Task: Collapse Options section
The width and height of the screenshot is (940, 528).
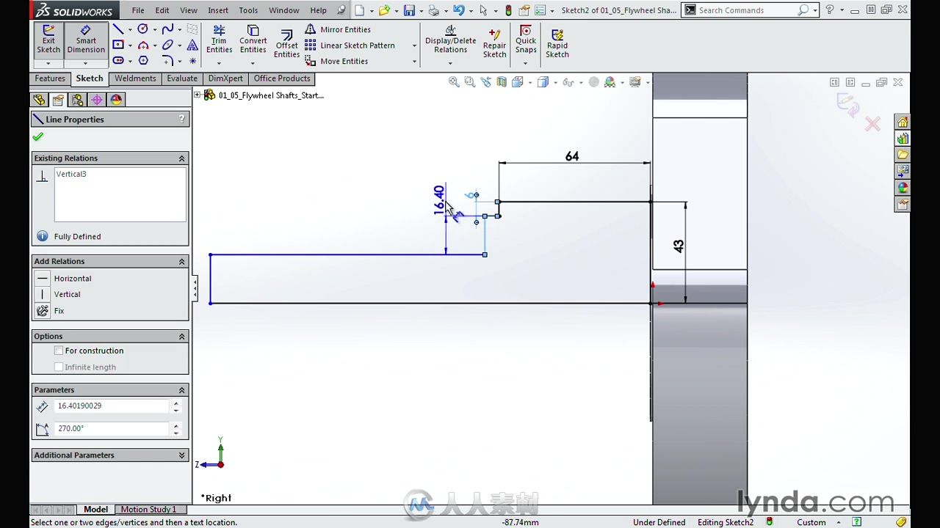Action: pyautogui.click(x=181, y=337)
